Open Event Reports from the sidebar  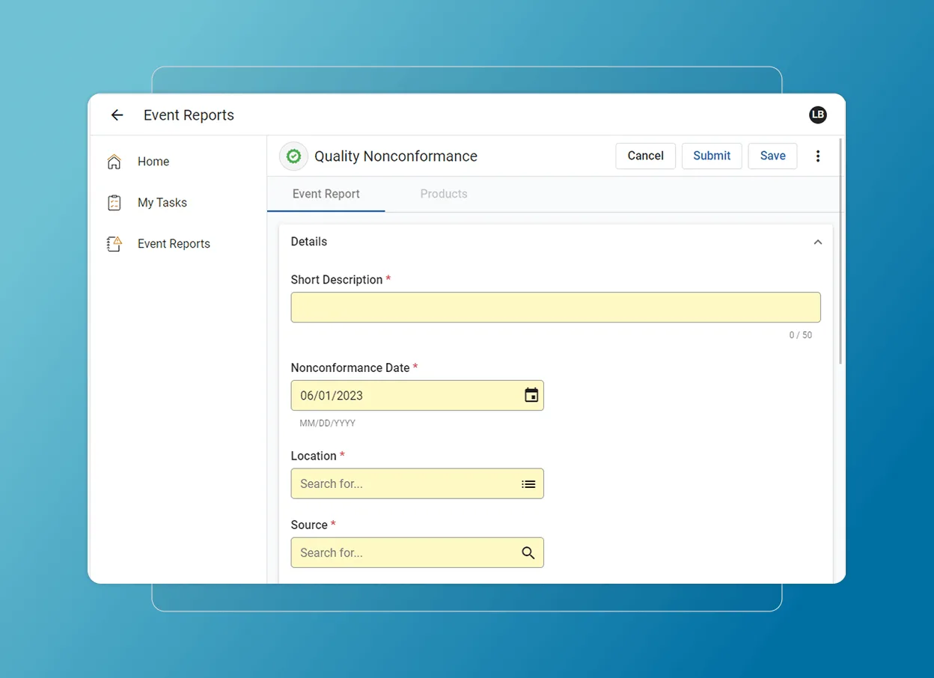point(173,243)
